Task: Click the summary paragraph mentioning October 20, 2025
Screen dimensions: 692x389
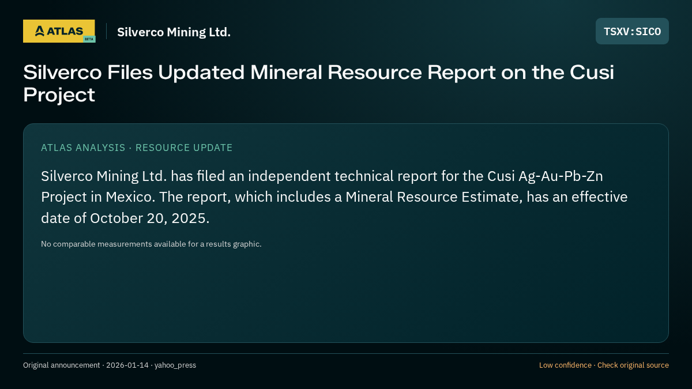Action: (x=334, y=197)
